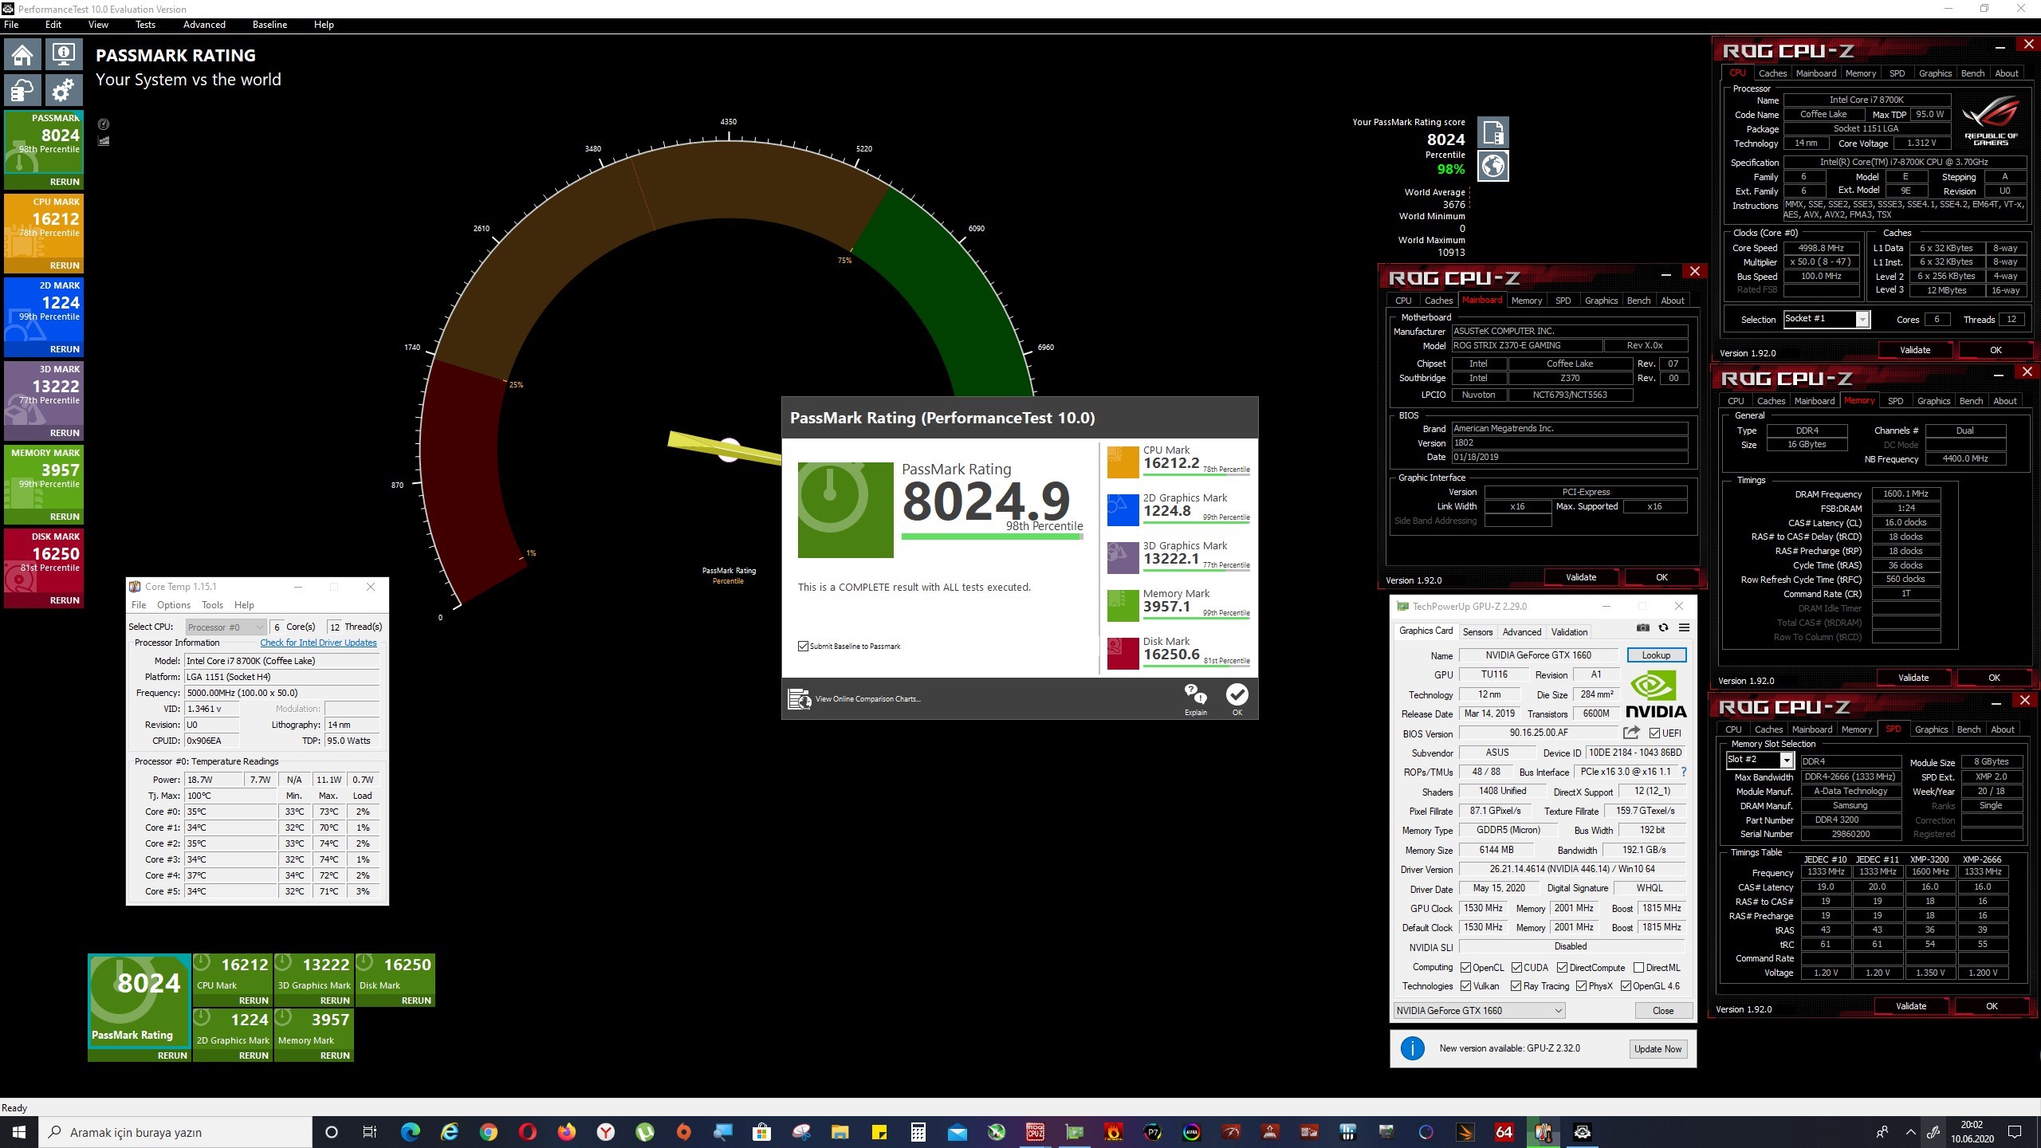The image size is (2041, 1148).
Task: Open Firefox from the taskbar
Action: [x=566, y=1132]
